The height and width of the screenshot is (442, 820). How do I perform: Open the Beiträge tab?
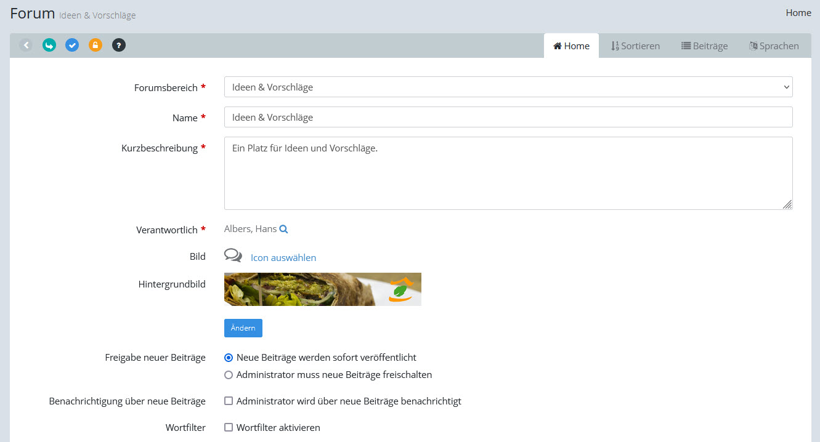point(704,46)
